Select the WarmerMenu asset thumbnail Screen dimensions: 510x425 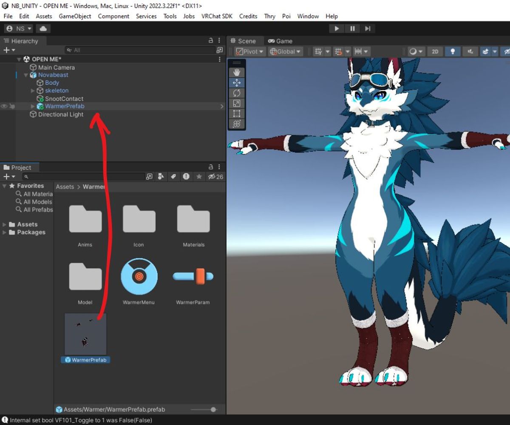point(139,277)
